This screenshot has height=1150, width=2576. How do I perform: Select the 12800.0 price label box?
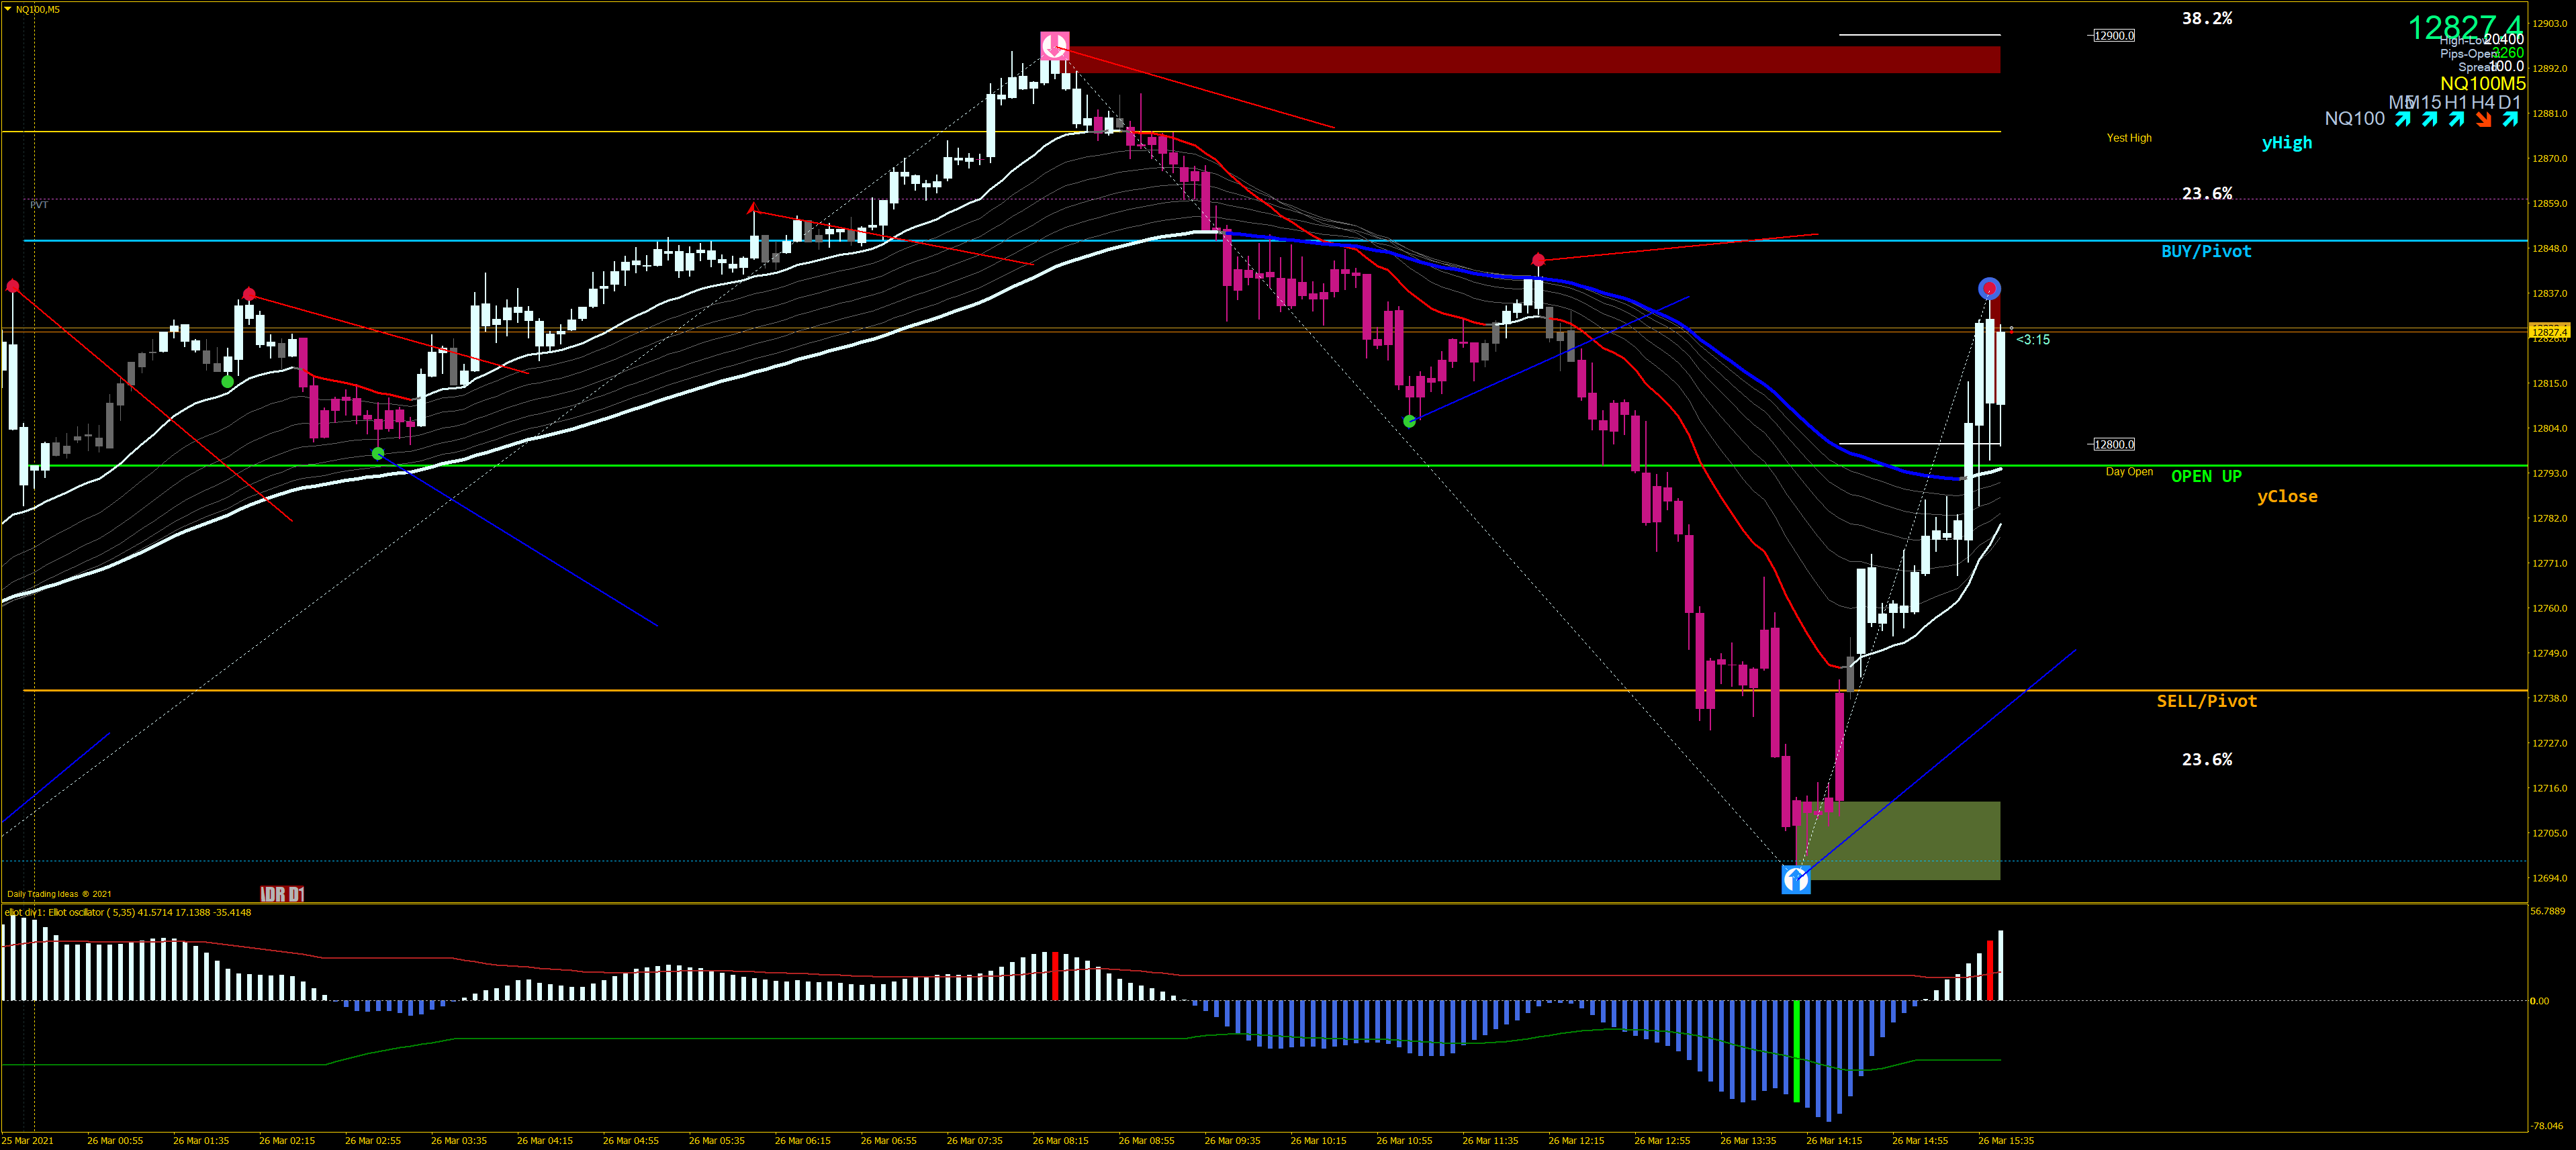pyautogui.click(x=2114, y=444)
